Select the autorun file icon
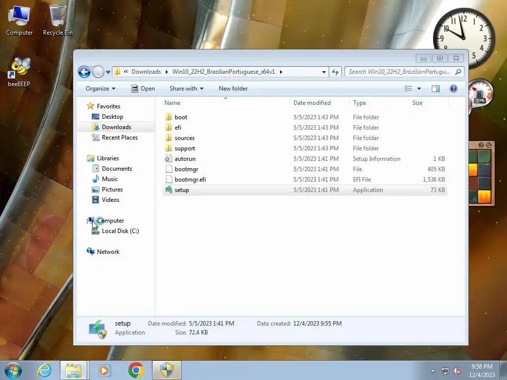The width and height of the screenshot is (507, 380). (x=168, y=159)
